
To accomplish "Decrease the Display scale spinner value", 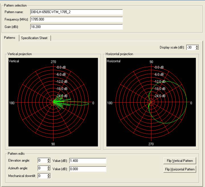I will [x=197, y=49].
